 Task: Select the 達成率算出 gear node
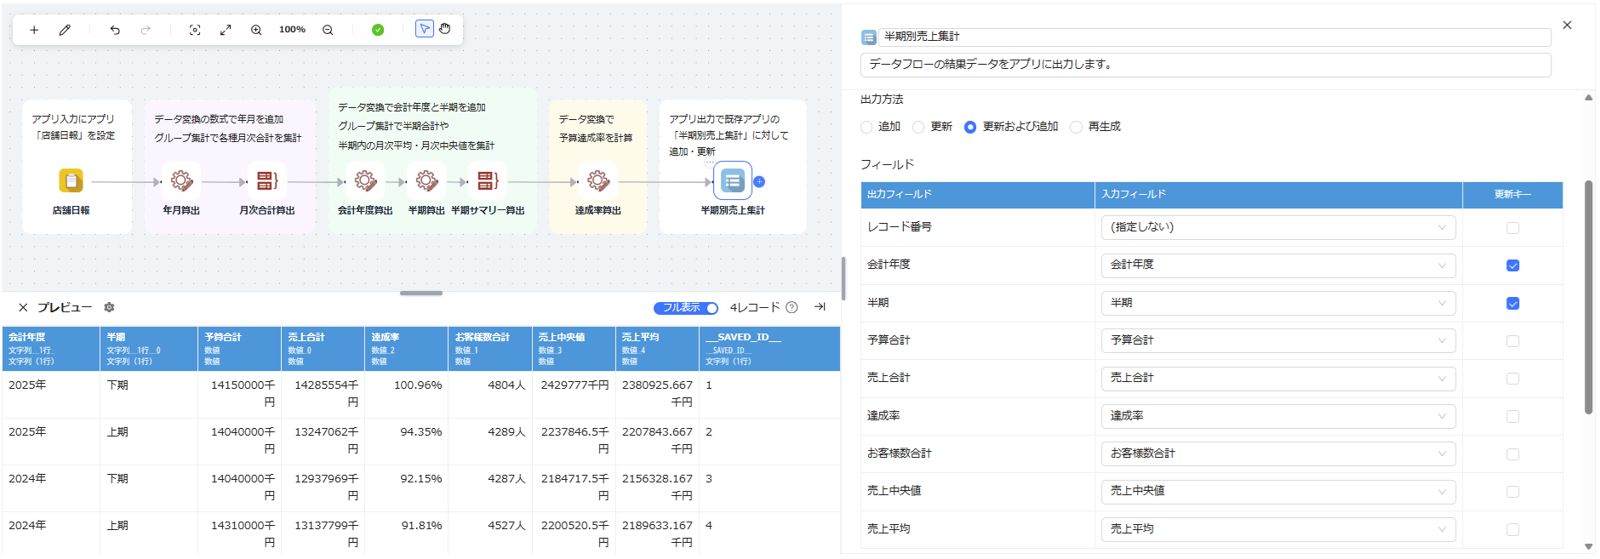click(598, 180)
